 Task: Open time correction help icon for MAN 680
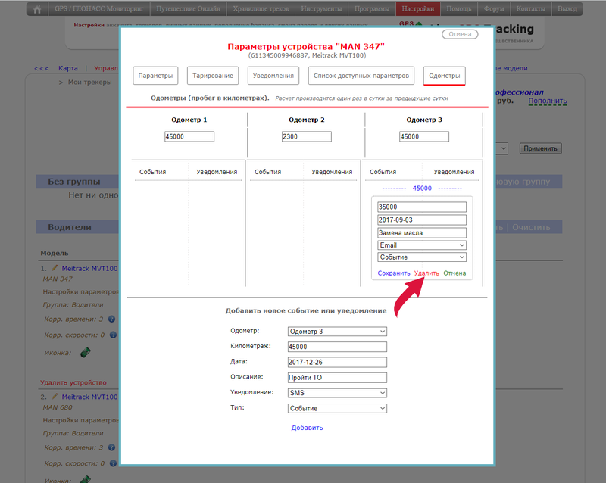click(111, 447)
